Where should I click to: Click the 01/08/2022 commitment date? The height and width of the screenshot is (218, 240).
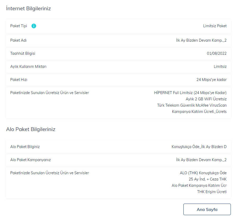[217, 53]
